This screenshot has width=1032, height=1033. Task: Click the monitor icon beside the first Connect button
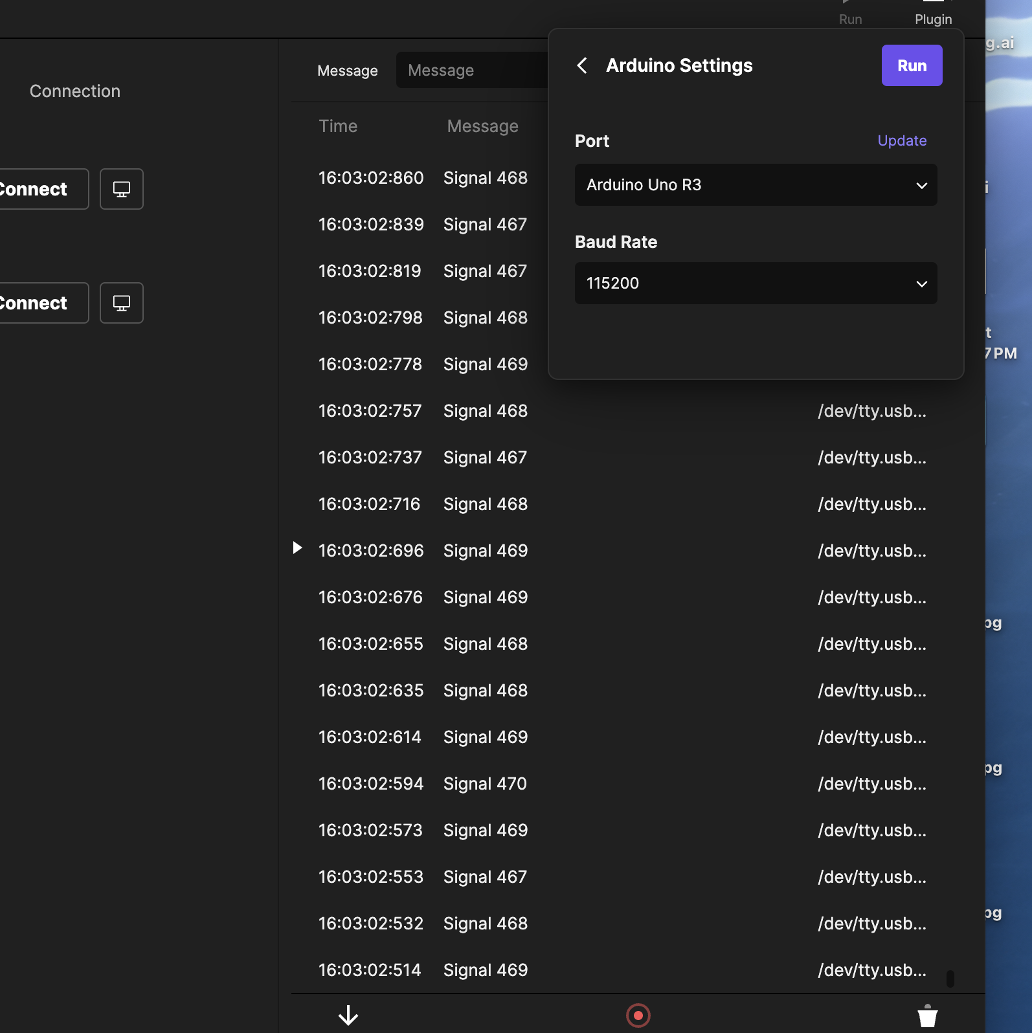(122, 189)
